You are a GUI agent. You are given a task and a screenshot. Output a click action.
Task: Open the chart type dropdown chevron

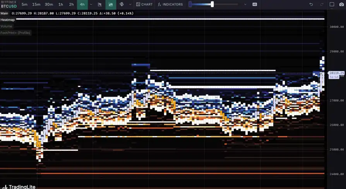pyautogui.click(x=130, y=4)
